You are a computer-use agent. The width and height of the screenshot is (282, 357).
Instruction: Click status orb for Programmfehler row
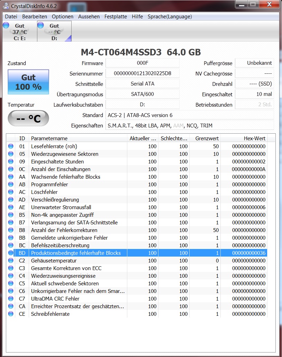coord(11,184)
